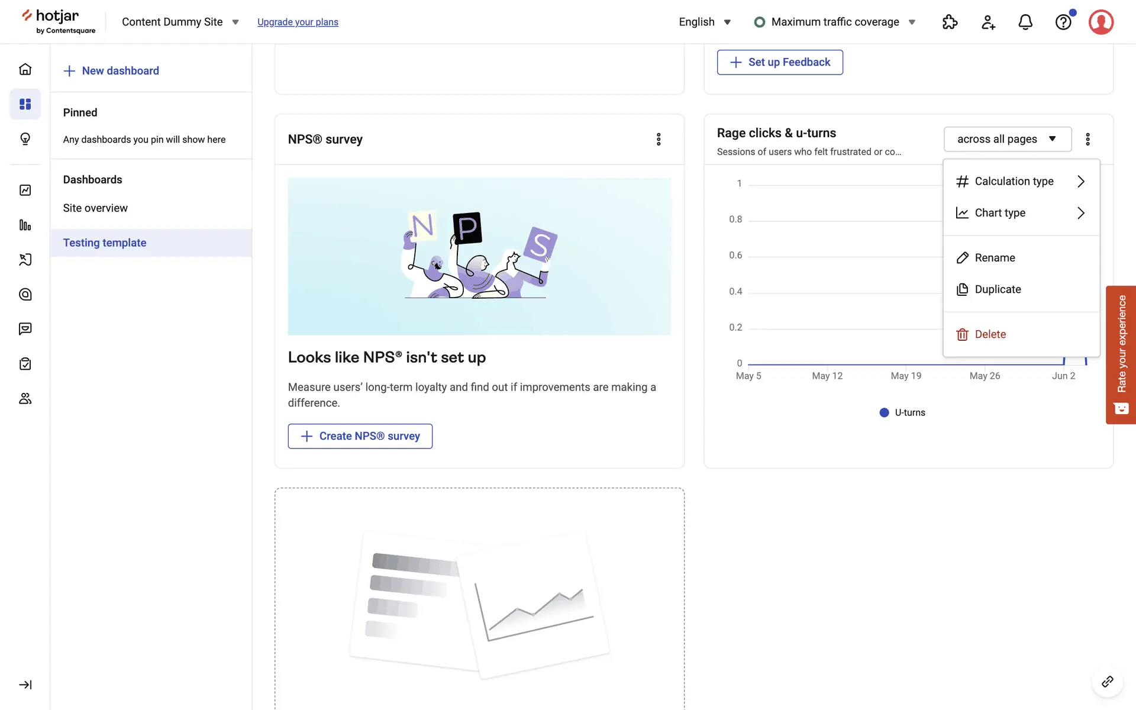Open the NPS survey three-dot menu

click(x=659, y=139)
